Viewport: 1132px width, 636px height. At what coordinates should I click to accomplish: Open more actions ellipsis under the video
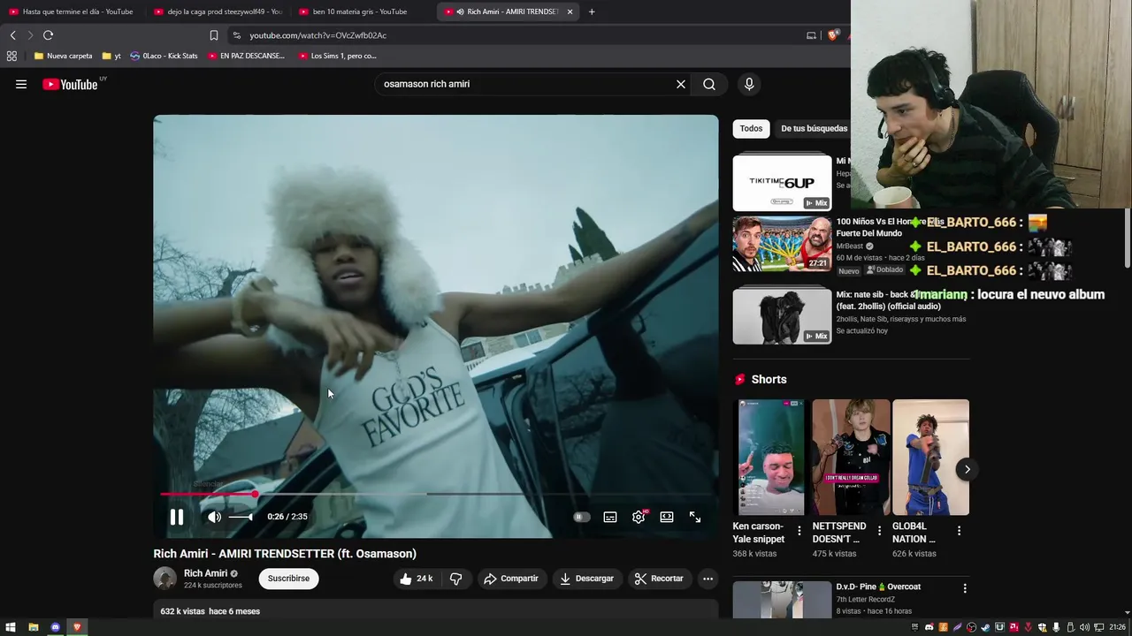[707, 579]
